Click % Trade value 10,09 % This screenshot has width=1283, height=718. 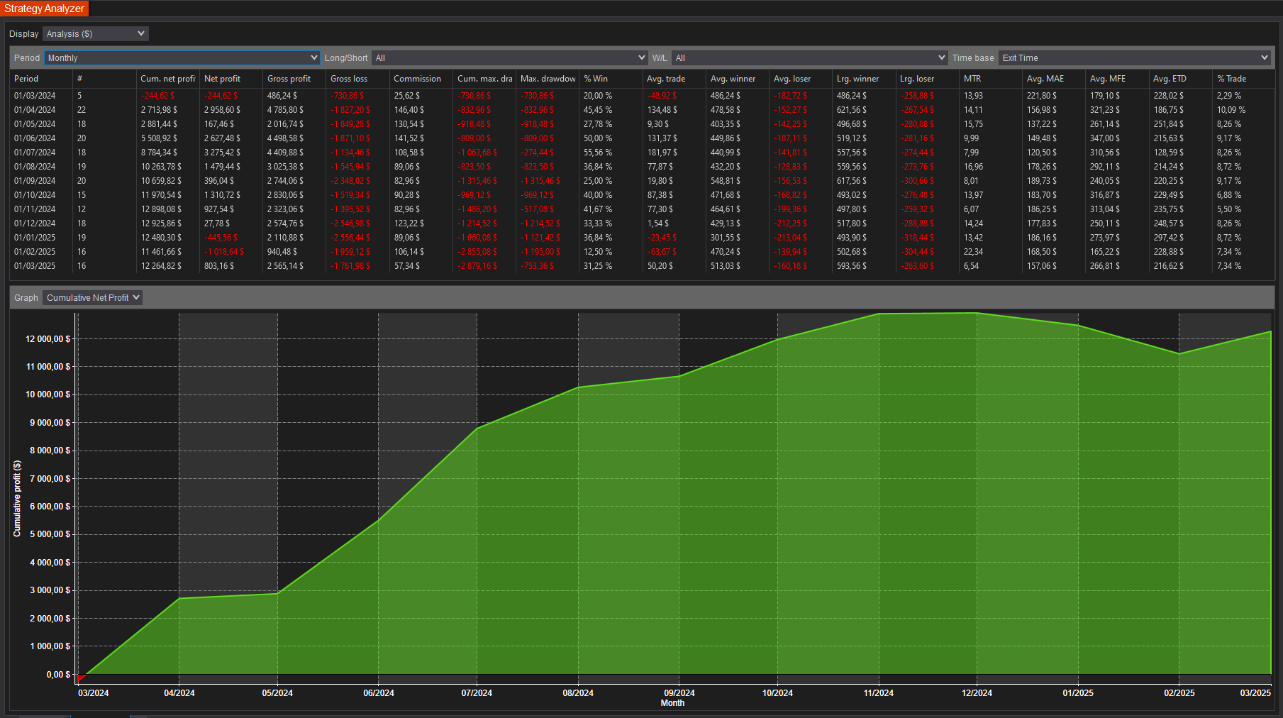pos(1231,110)
